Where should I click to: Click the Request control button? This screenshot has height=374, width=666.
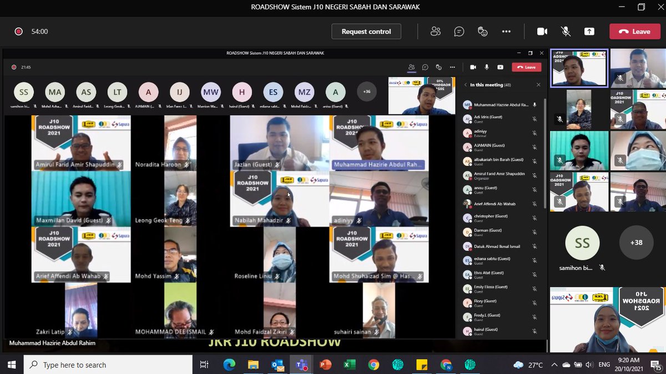click(366, 31)
